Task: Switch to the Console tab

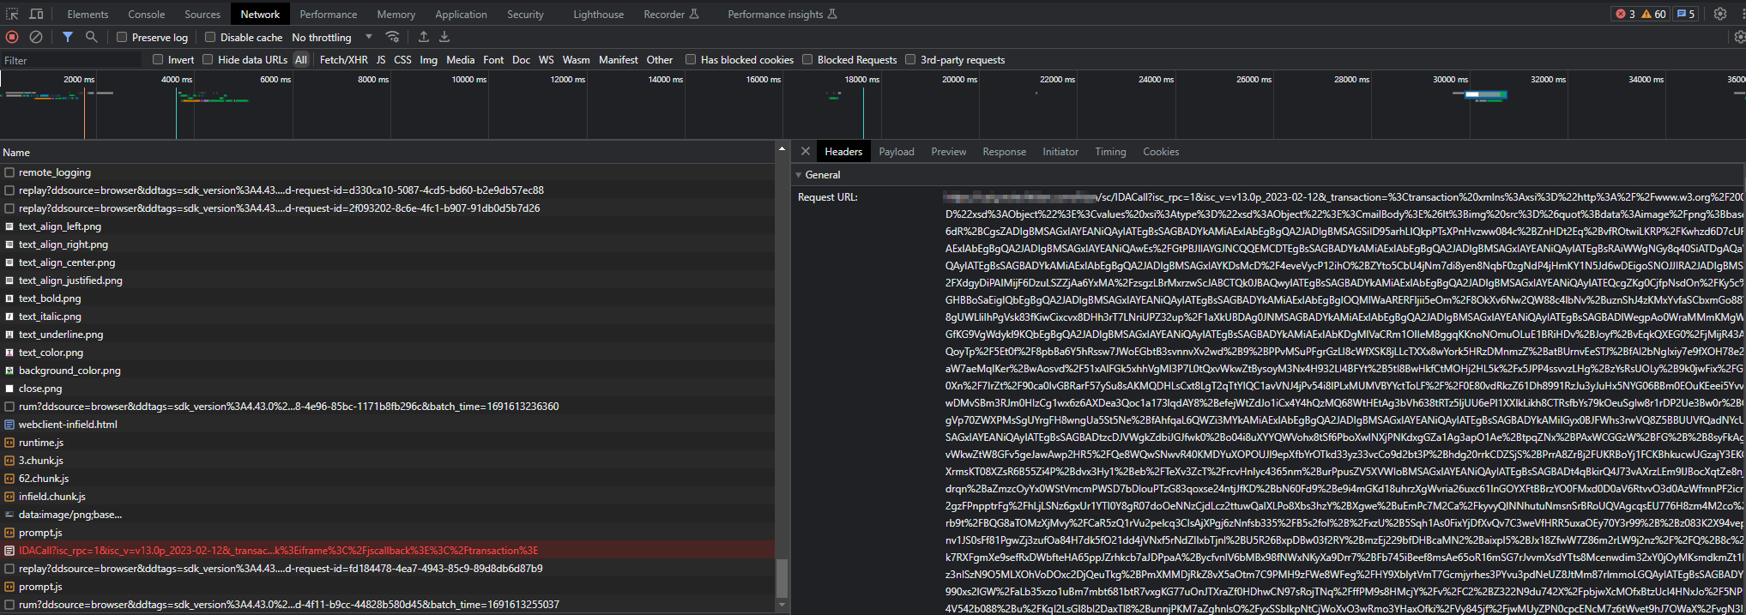Action: [x=147, y=14]
